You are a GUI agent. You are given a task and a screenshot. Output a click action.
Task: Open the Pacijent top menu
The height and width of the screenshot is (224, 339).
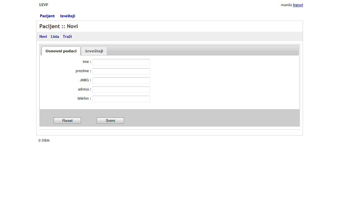point(47,16)
